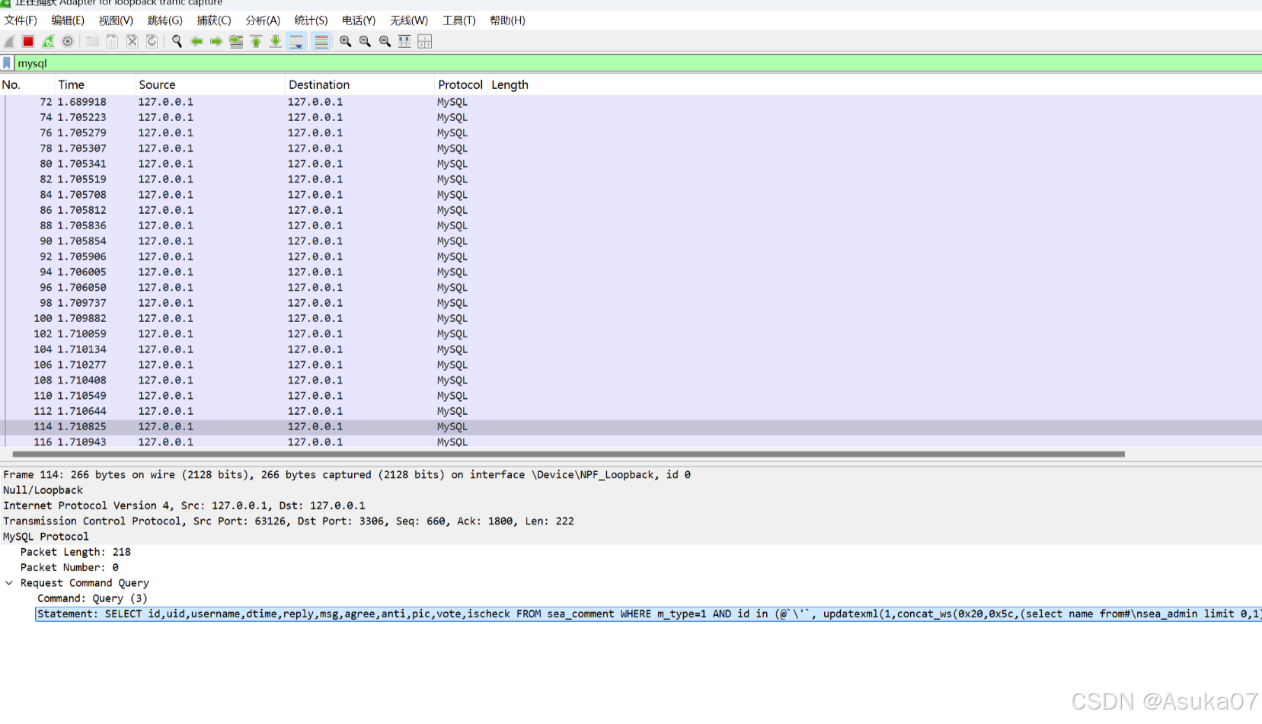Click the Reload capture file icon
This screenshot has height=724, width=1262.
point(152,41)
